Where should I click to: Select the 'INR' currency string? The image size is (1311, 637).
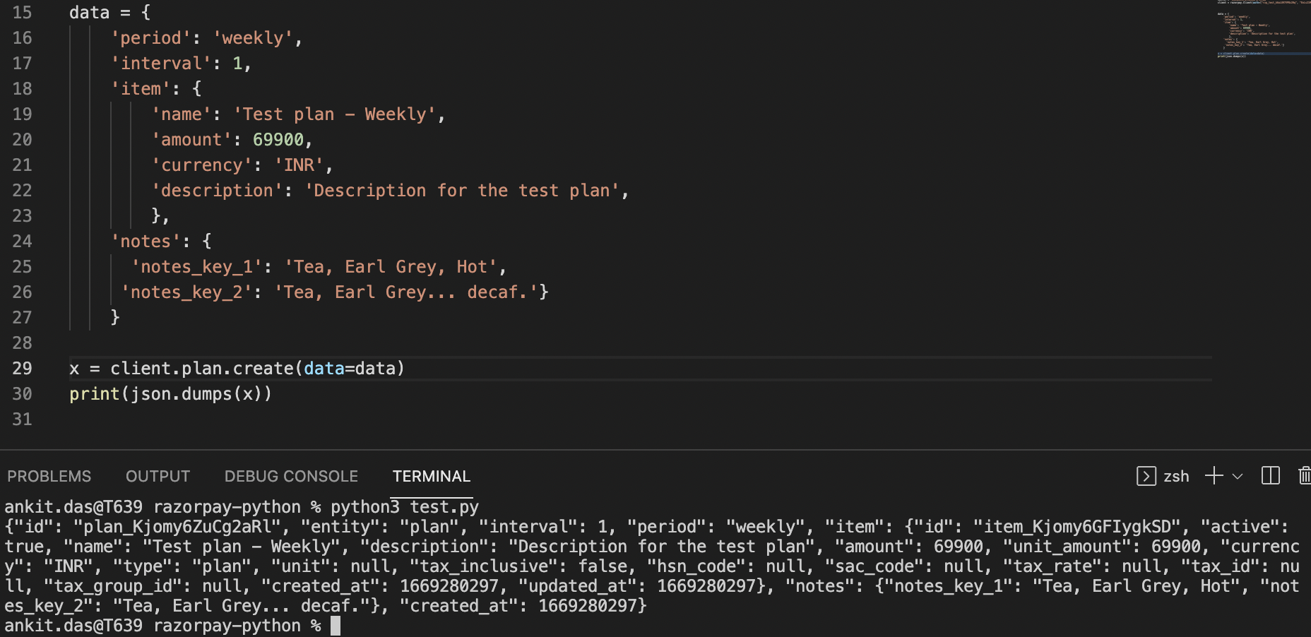click(x=301, y=165)
